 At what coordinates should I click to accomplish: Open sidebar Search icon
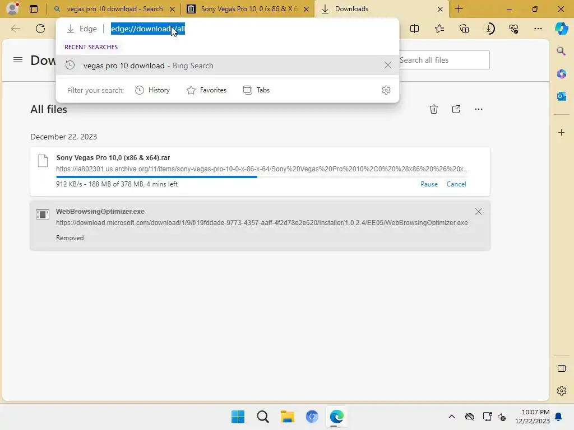pos(561,51)
